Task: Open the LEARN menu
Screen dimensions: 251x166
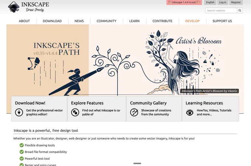Action: 134,21
